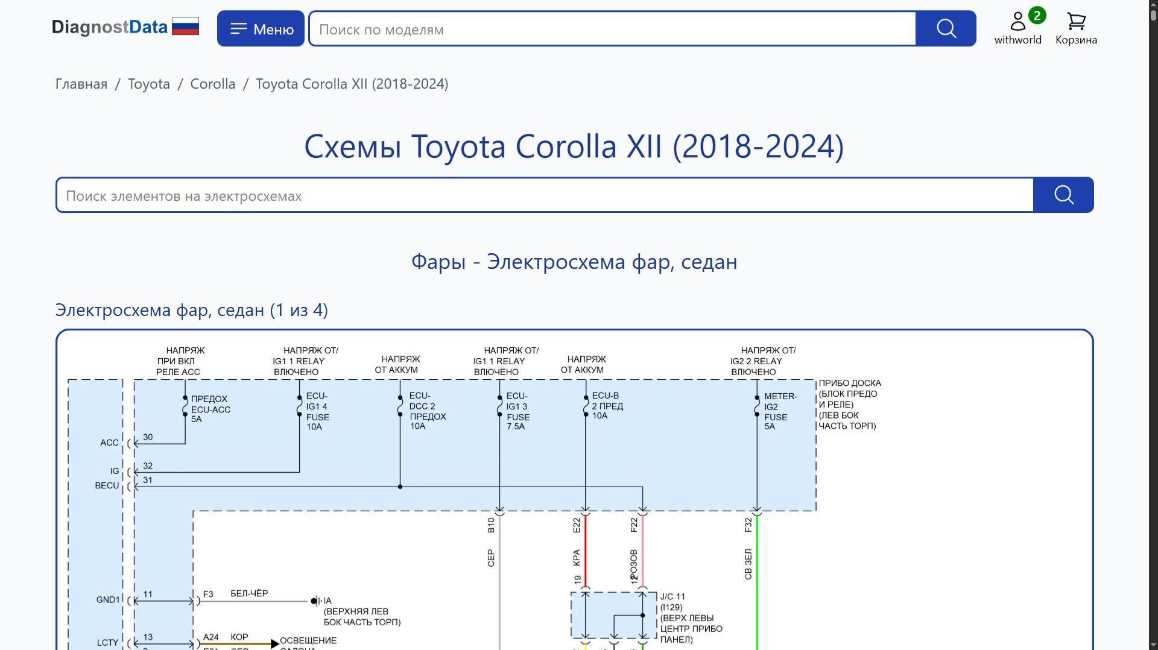Click the ECU-IG1 3 FUSE 7.5A label

point(517,411)
